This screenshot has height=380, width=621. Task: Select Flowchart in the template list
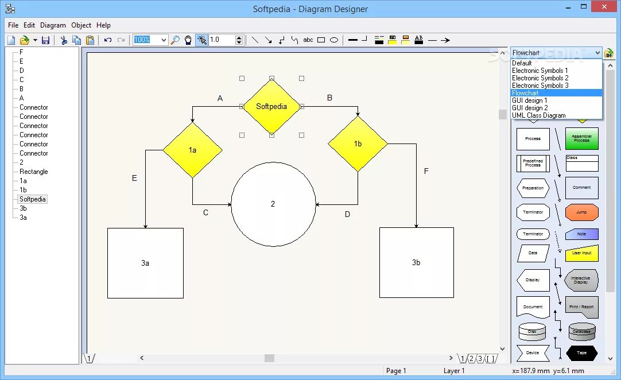(x=526, y=92)
